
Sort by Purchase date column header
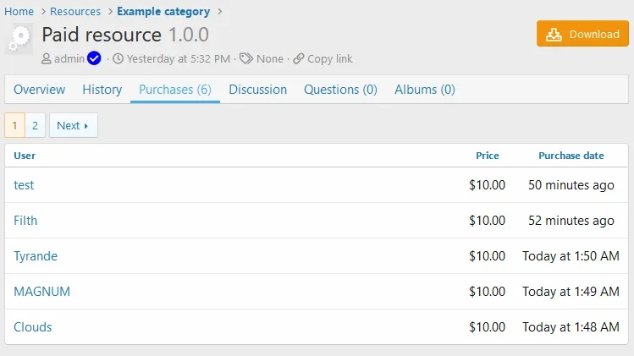click(x=571, y=156)
